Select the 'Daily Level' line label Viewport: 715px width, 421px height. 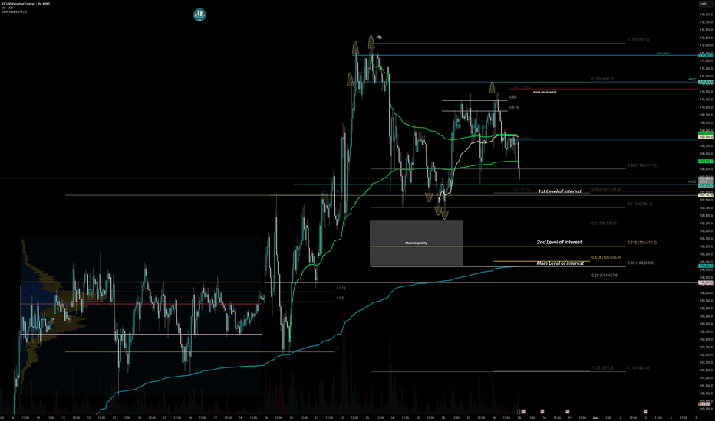[x=663, y=54]
